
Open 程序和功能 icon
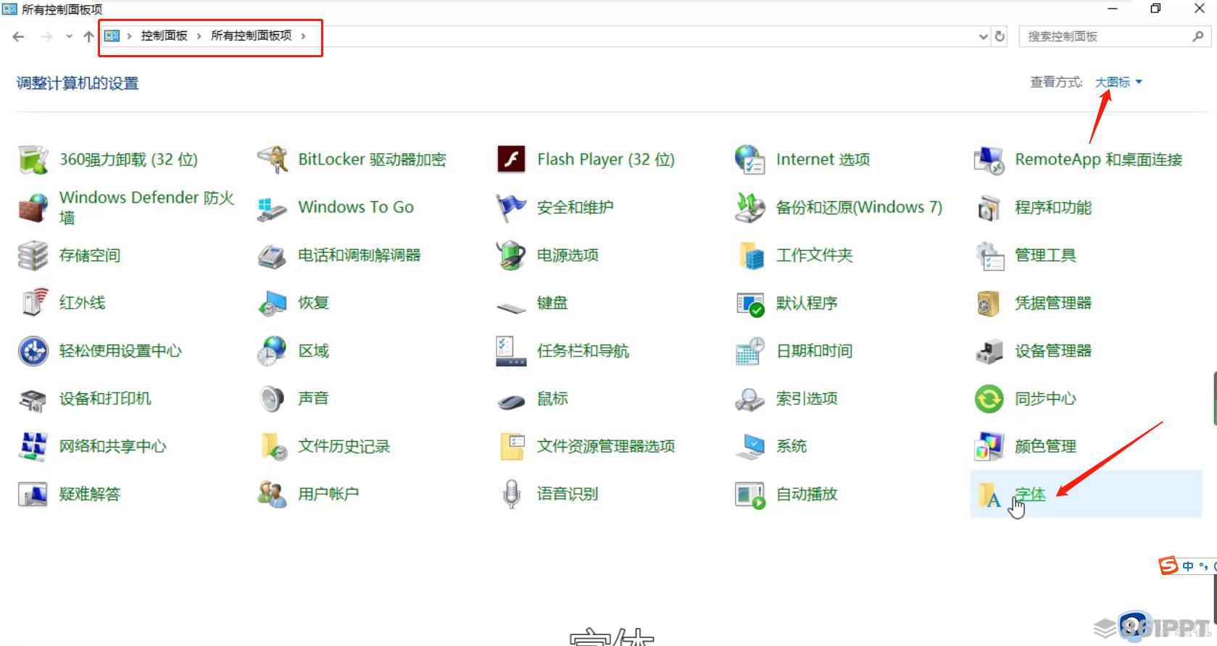point(989,207)
